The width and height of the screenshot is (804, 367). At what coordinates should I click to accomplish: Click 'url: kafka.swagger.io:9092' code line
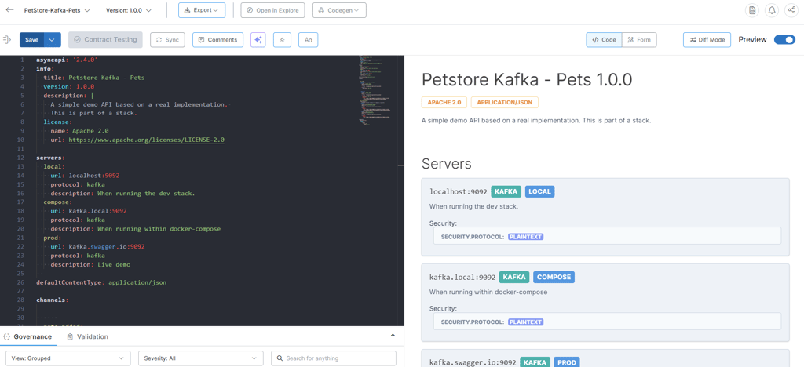click(97, 247)
